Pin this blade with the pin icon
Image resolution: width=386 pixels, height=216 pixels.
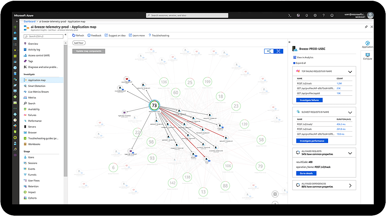pos(366,27)
